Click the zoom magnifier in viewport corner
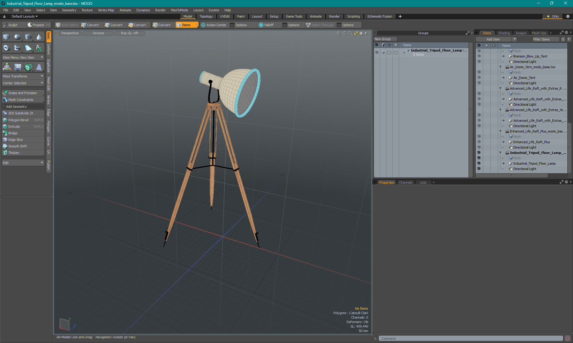Viewport: 573px width, 343px height. point(350,33)
